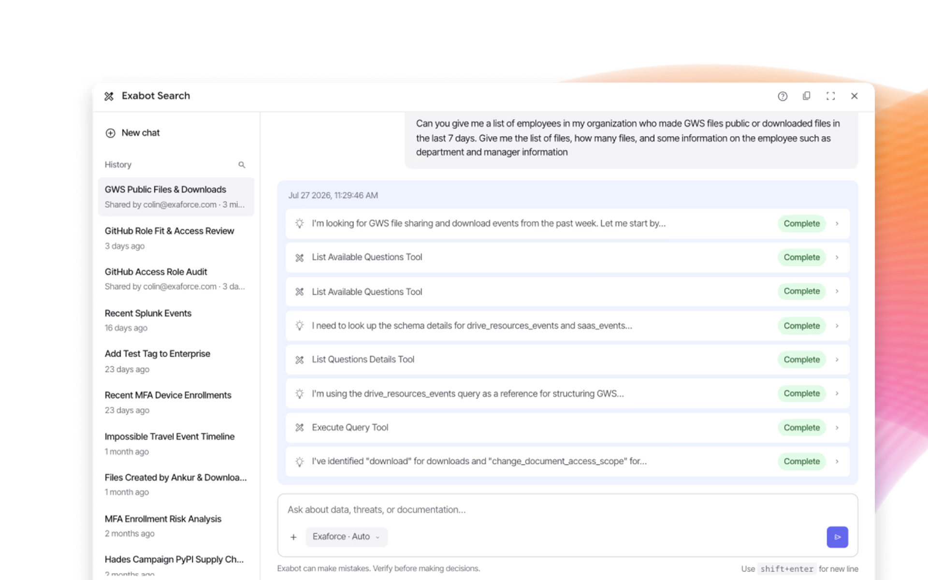
Task: Click lightbulb icon on 'I need to look up the schema' step
Action: click(x=300, y=325)
